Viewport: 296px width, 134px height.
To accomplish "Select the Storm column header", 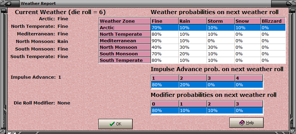I will click(x=220, y=21).
